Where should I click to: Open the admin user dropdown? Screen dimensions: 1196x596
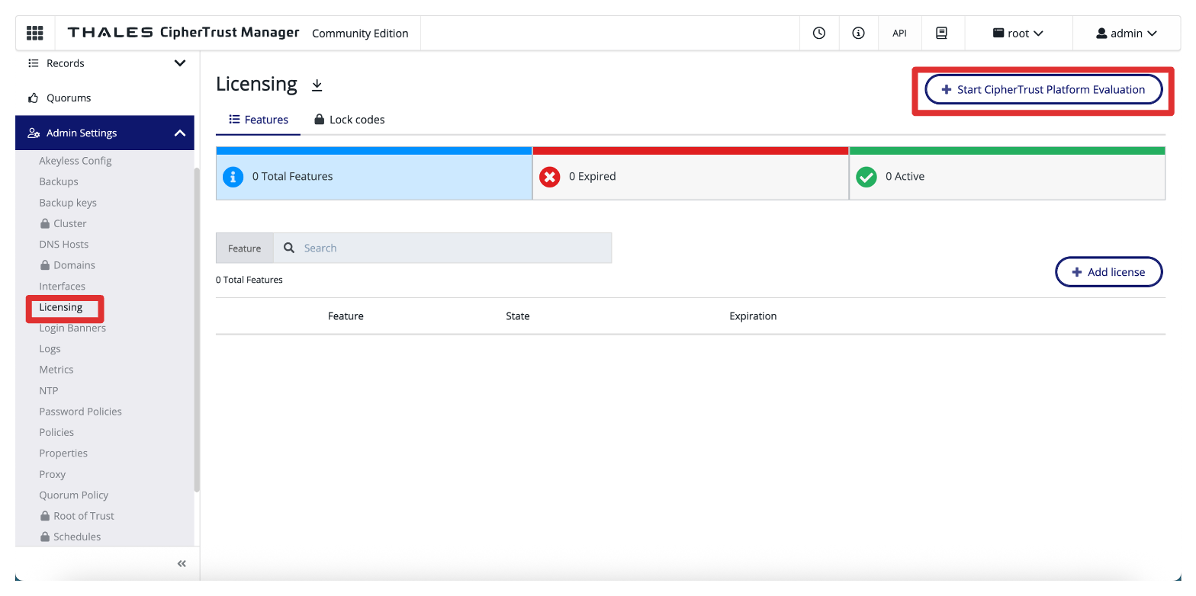pyautogui.click(x=1126, y=34)
